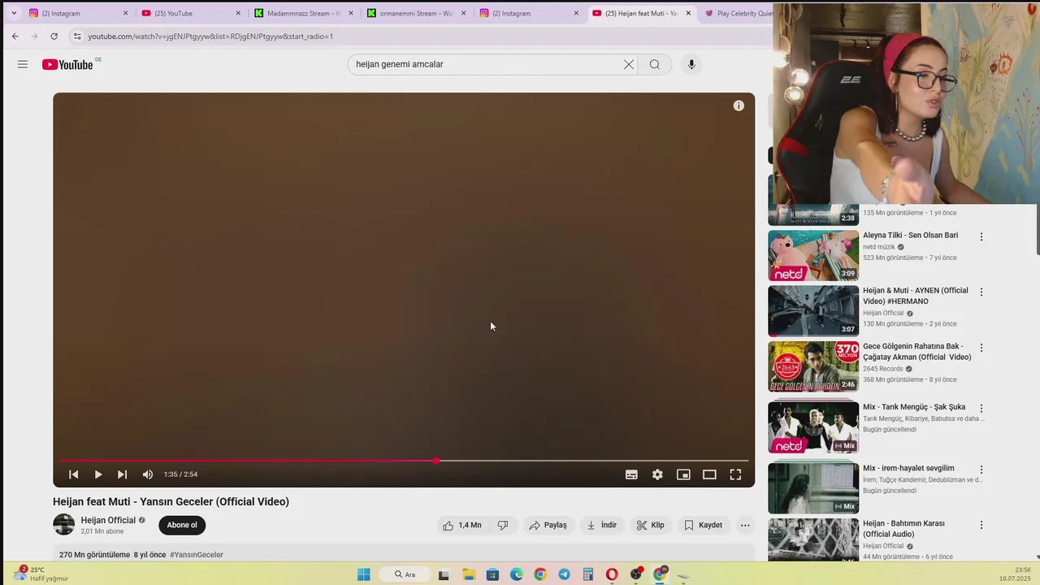Save the video with the Kaydet button
This screenshot has height=585, width=1040.
[704, 525]
